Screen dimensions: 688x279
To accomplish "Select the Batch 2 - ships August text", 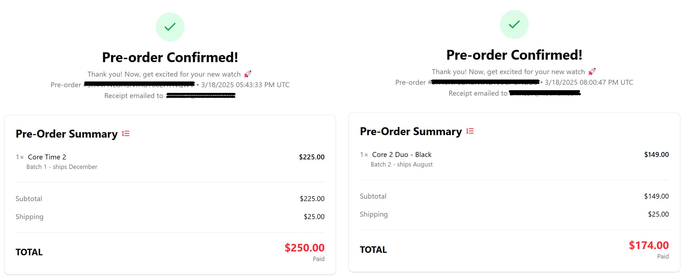I will point(402,164).
